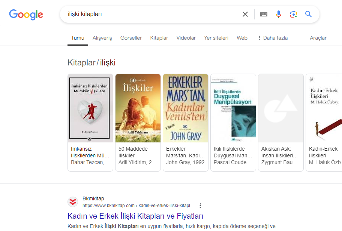Open Duygusal Manipülasyon book cover

[233, 108]
